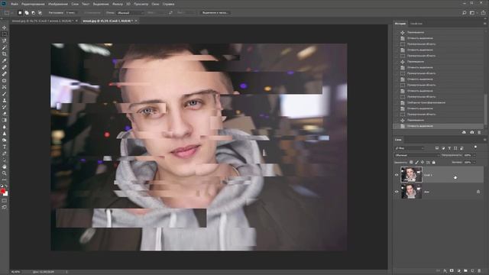Select the Clone Stamp tool
Image resolution: width=489 pixels, height=275 pixels.
(x=5, y=100)
